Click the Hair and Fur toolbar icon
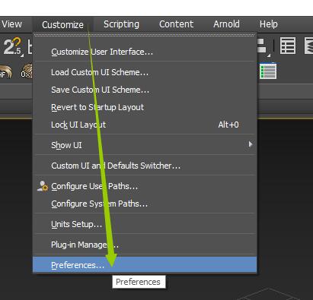Viewport: 313px width, 300px height. click(5, 72)
